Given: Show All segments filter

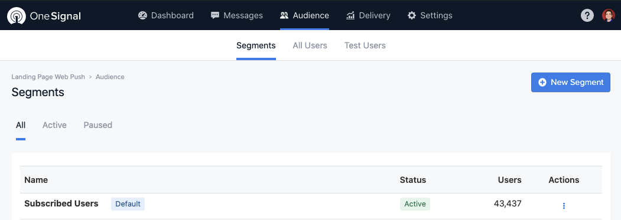Looking at the screenshot, I should point(21,125).
